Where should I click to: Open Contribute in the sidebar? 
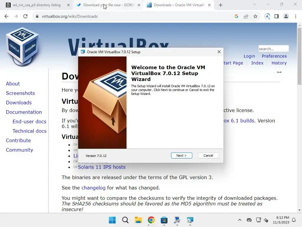(x=18, y=140)
